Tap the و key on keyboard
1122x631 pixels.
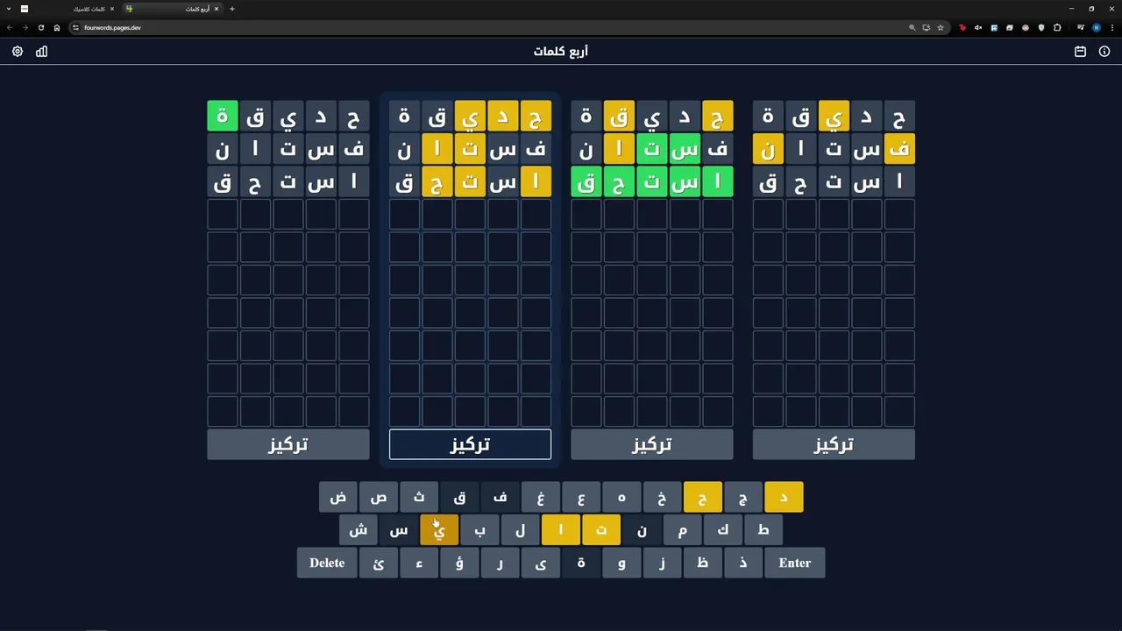click(621, 563)
